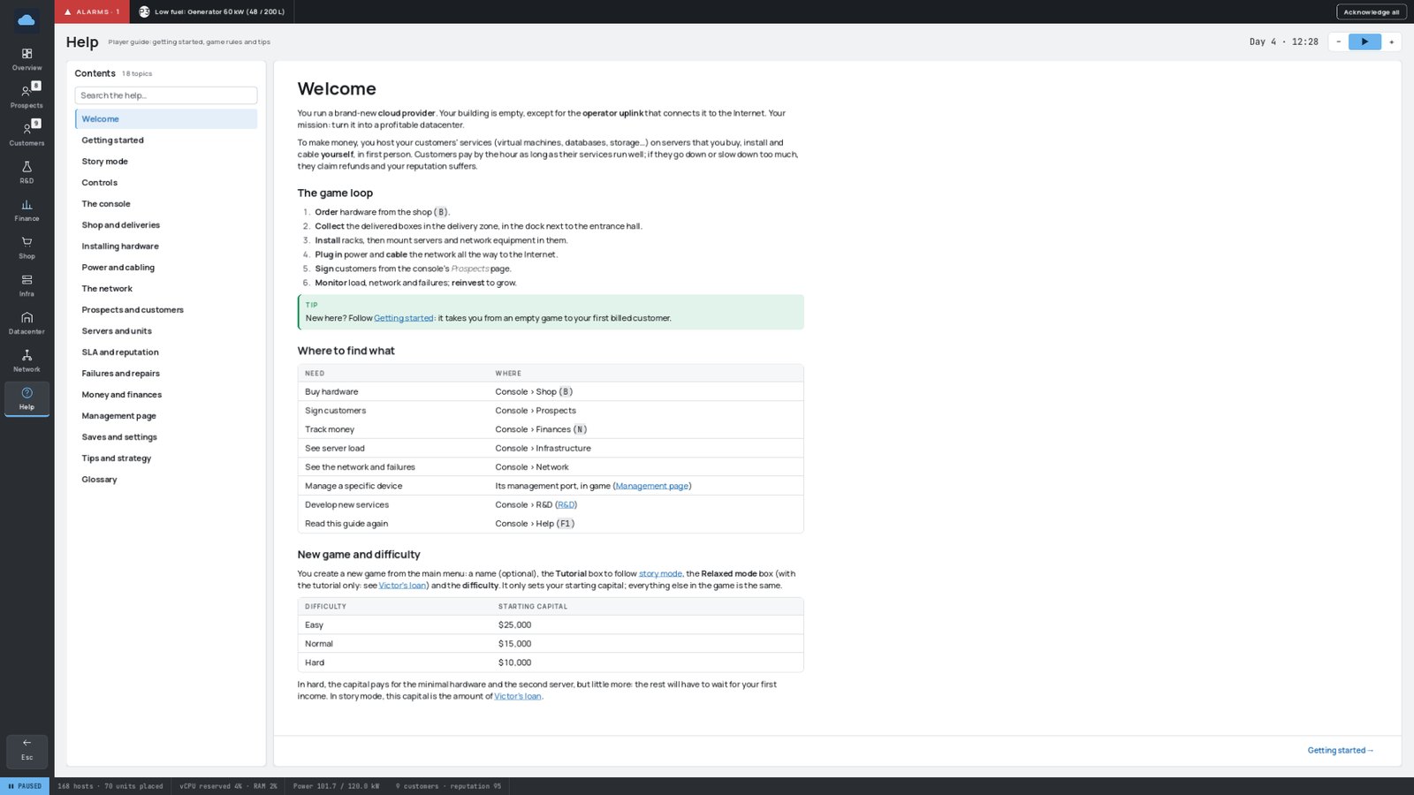
Task: Open the Overview sidebar icon
Action: (27, 59)
